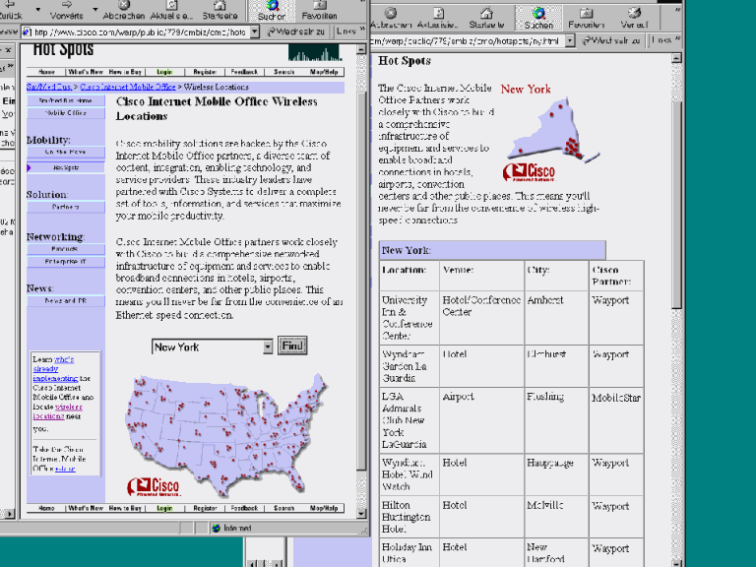Open the Cisco Internet Mobile Office breadcrumb link
Screen dimensions: 756x567
pos(128,87)
